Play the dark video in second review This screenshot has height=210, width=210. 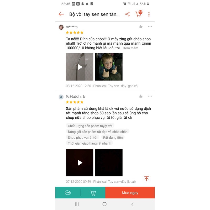(x=80, y=162)
